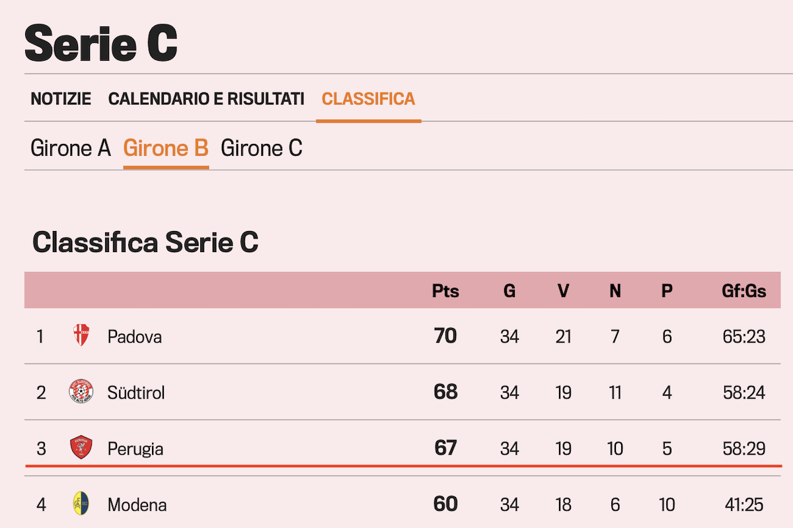Screen dimensions: 793x528
Task: Click the Modena team crest
Action: pyautogui.click(x=81, y=504)
